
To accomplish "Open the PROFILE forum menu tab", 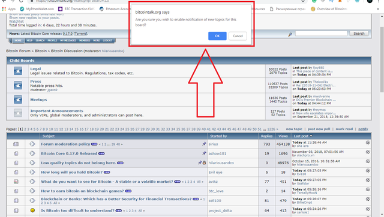I will (x=52, y=40).
